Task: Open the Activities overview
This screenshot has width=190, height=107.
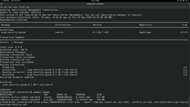Action: click(x=5, y=1)
